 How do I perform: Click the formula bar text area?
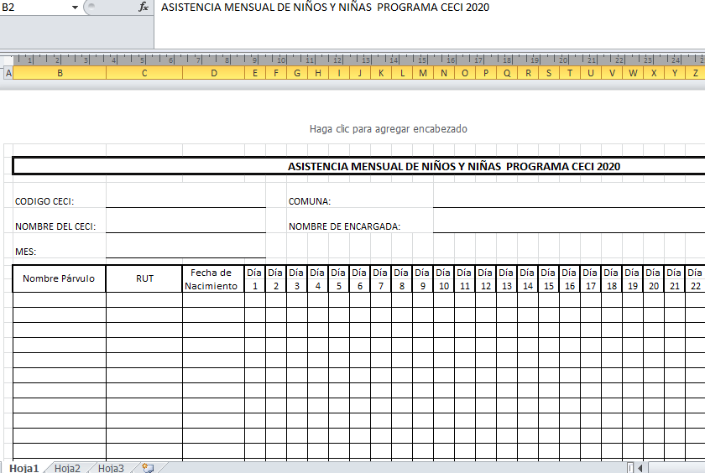tap(420, 8)
